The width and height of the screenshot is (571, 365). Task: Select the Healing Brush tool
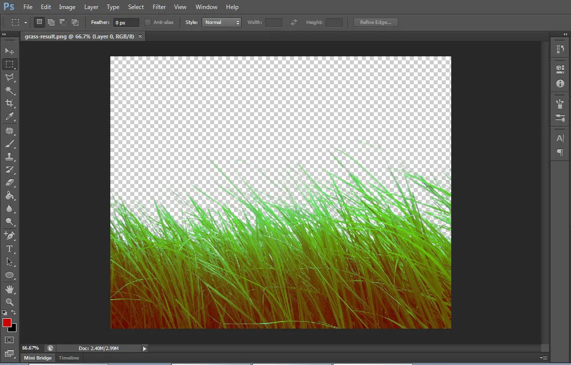(x=9, y=131)
